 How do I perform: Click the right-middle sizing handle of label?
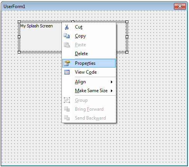(127, 37)
